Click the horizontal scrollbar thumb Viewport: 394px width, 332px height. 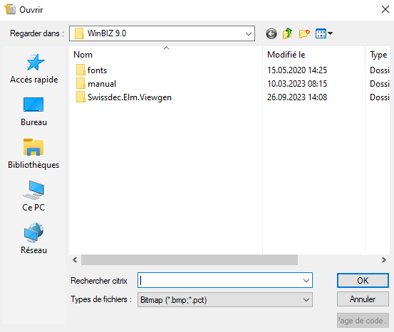[190, 259]
